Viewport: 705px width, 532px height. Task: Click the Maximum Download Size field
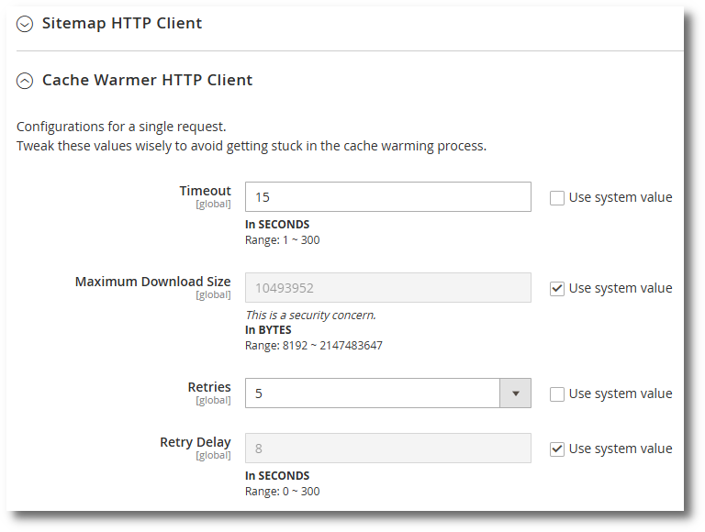point(388,288)
